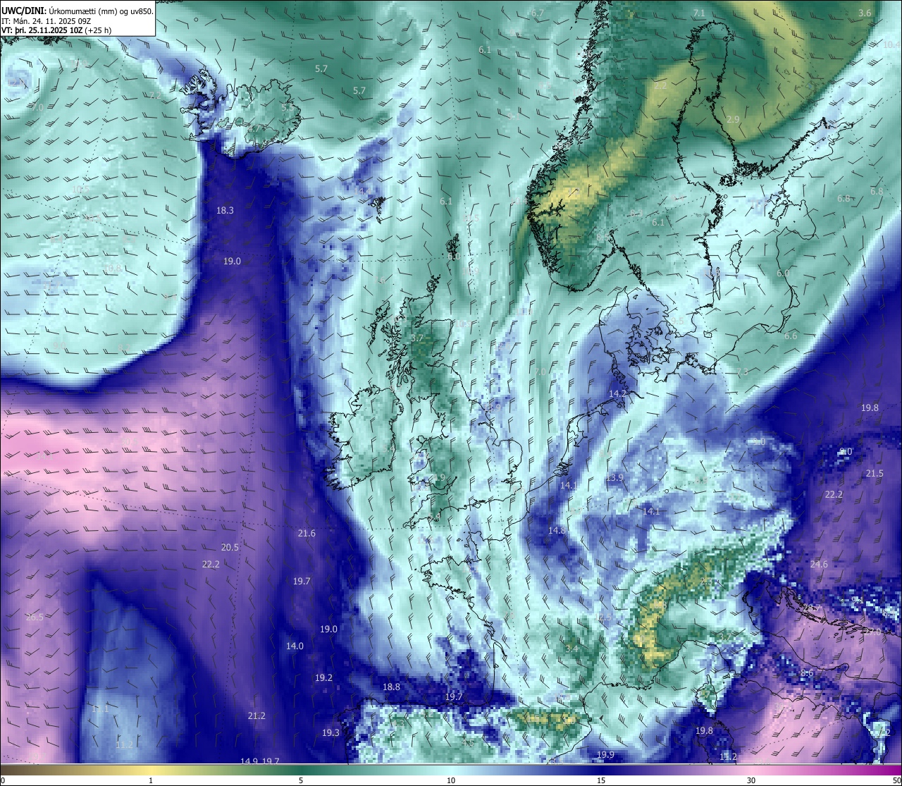Click the map value 7.1 at the top

tap(699, 13)
